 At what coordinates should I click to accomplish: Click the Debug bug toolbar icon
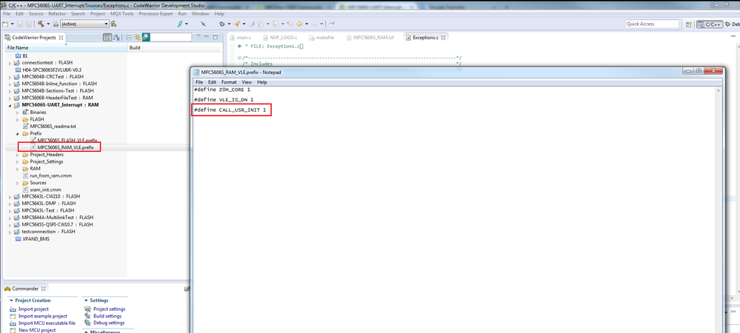click(222, 24)
